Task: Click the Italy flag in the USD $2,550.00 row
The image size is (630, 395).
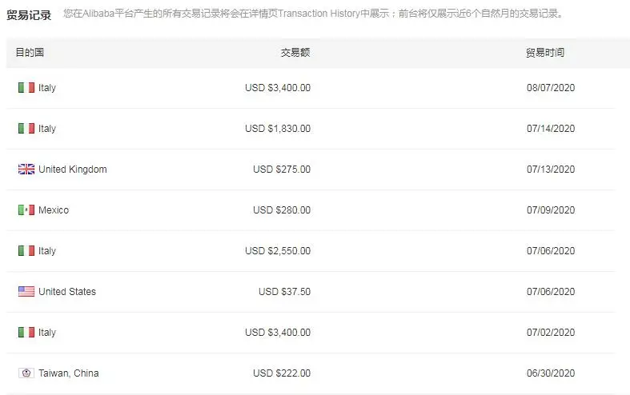Action: 26,251
